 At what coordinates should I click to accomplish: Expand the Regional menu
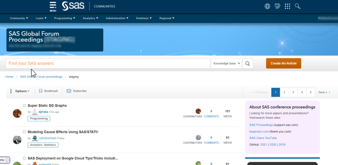(167, 18)
